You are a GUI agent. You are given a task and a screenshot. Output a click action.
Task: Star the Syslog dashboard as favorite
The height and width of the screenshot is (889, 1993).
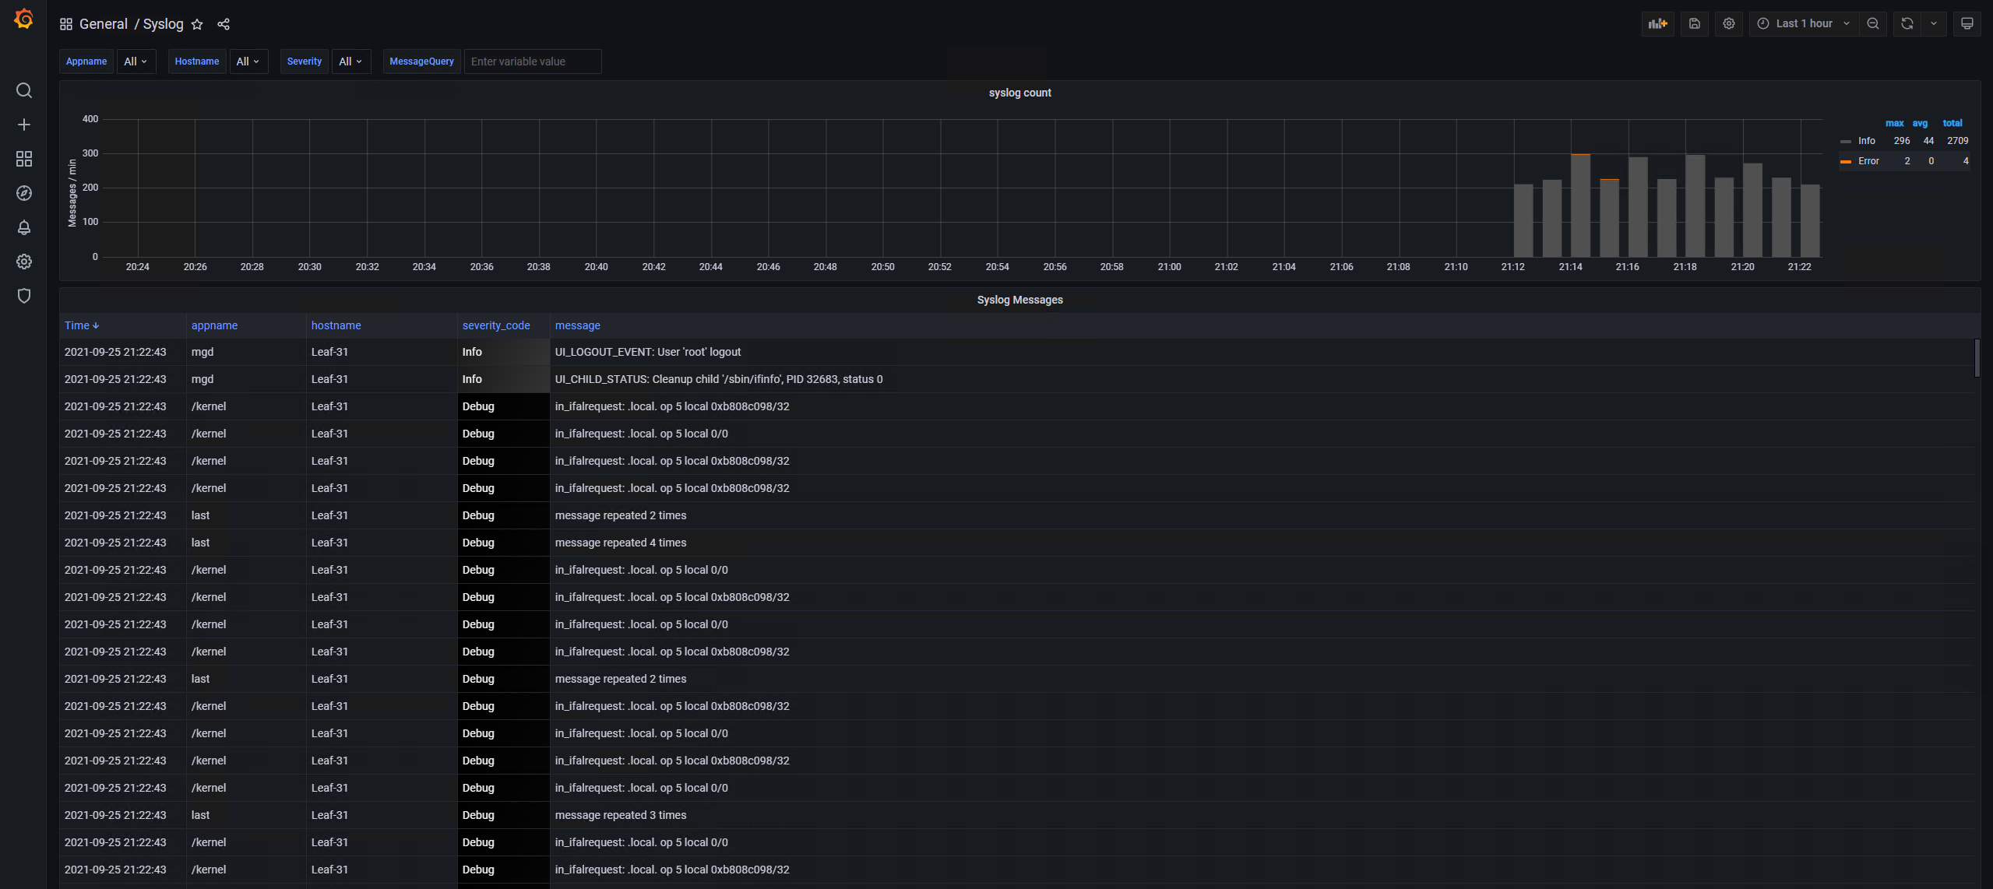point(197,24)
